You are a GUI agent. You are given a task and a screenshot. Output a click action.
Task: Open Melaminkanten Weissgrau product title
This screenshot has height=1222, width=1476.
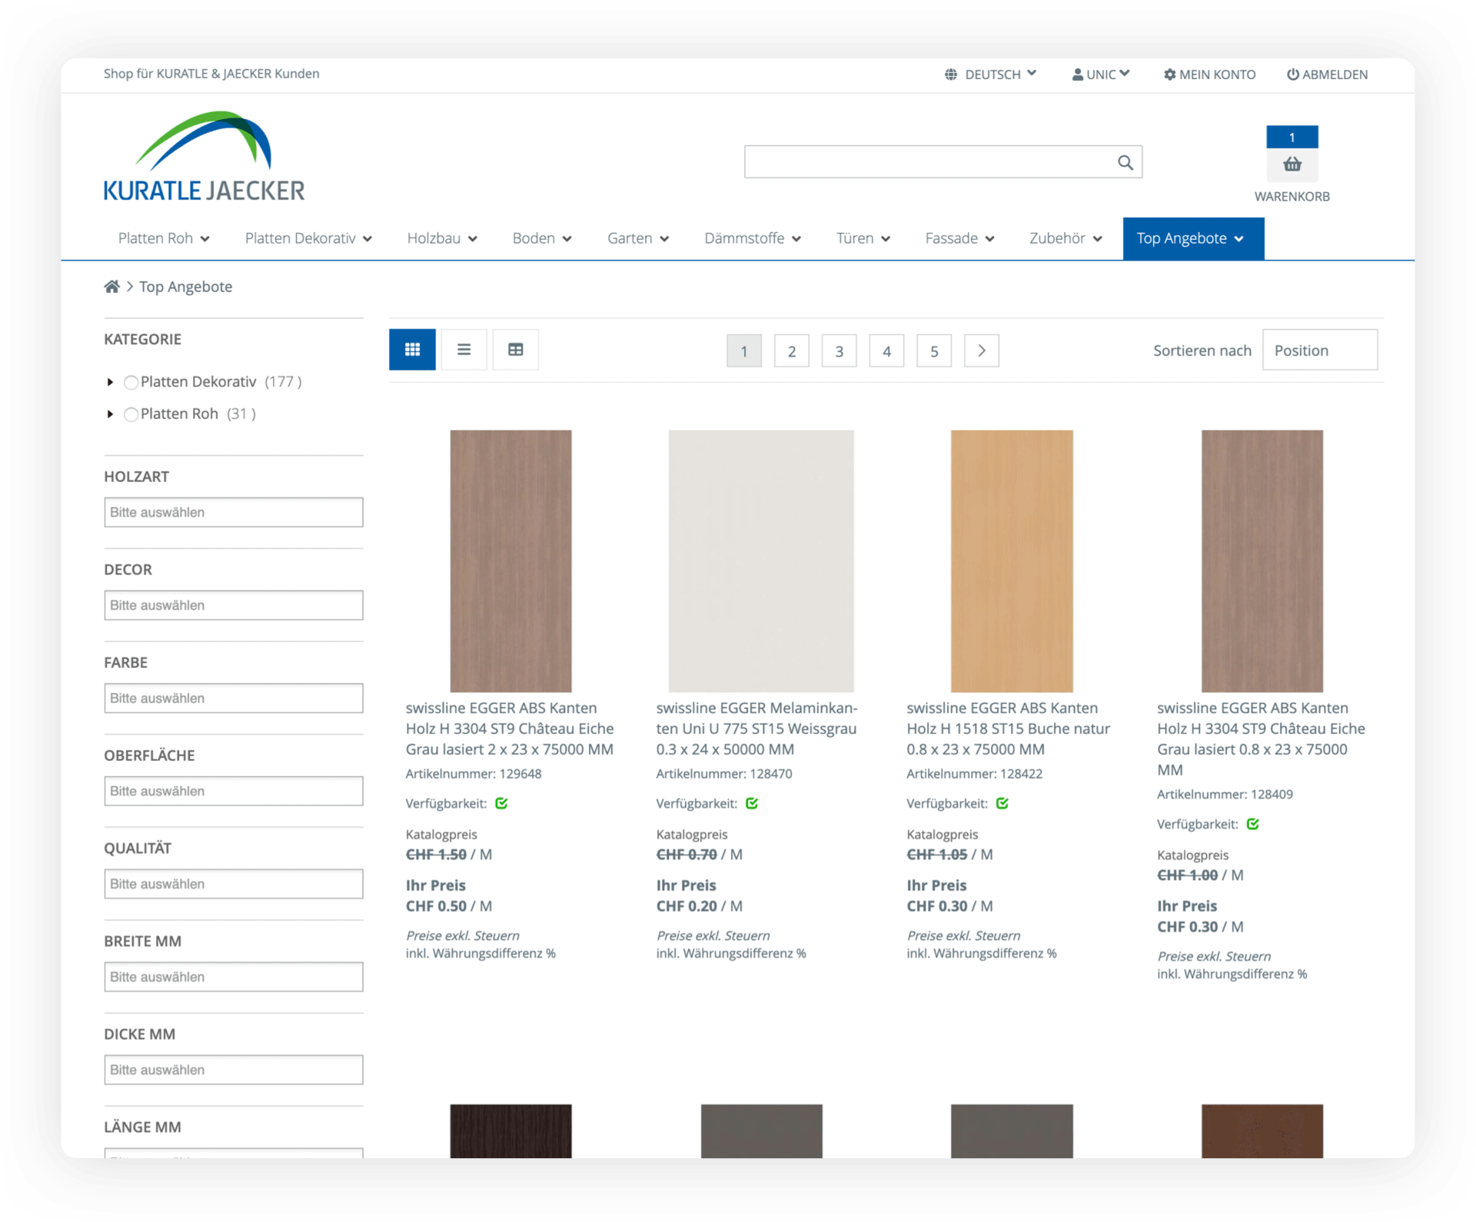click(757, 729)
